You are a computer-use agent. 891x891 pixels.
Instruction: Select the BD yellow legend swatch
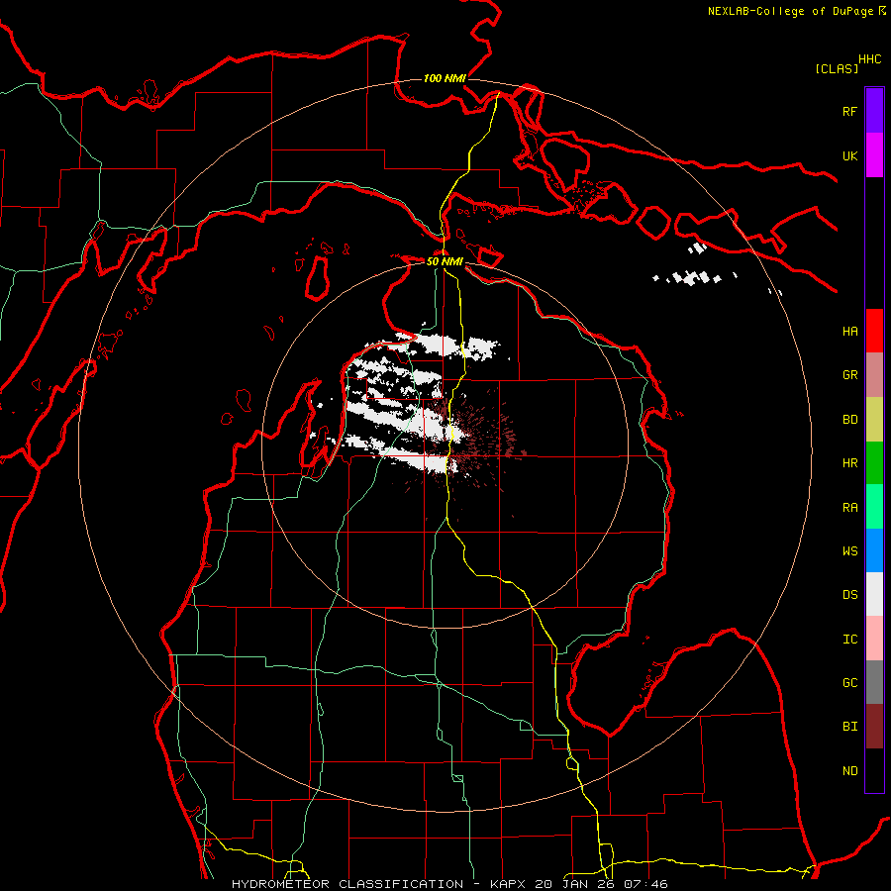pyautogui.click(x=874, y=420)
